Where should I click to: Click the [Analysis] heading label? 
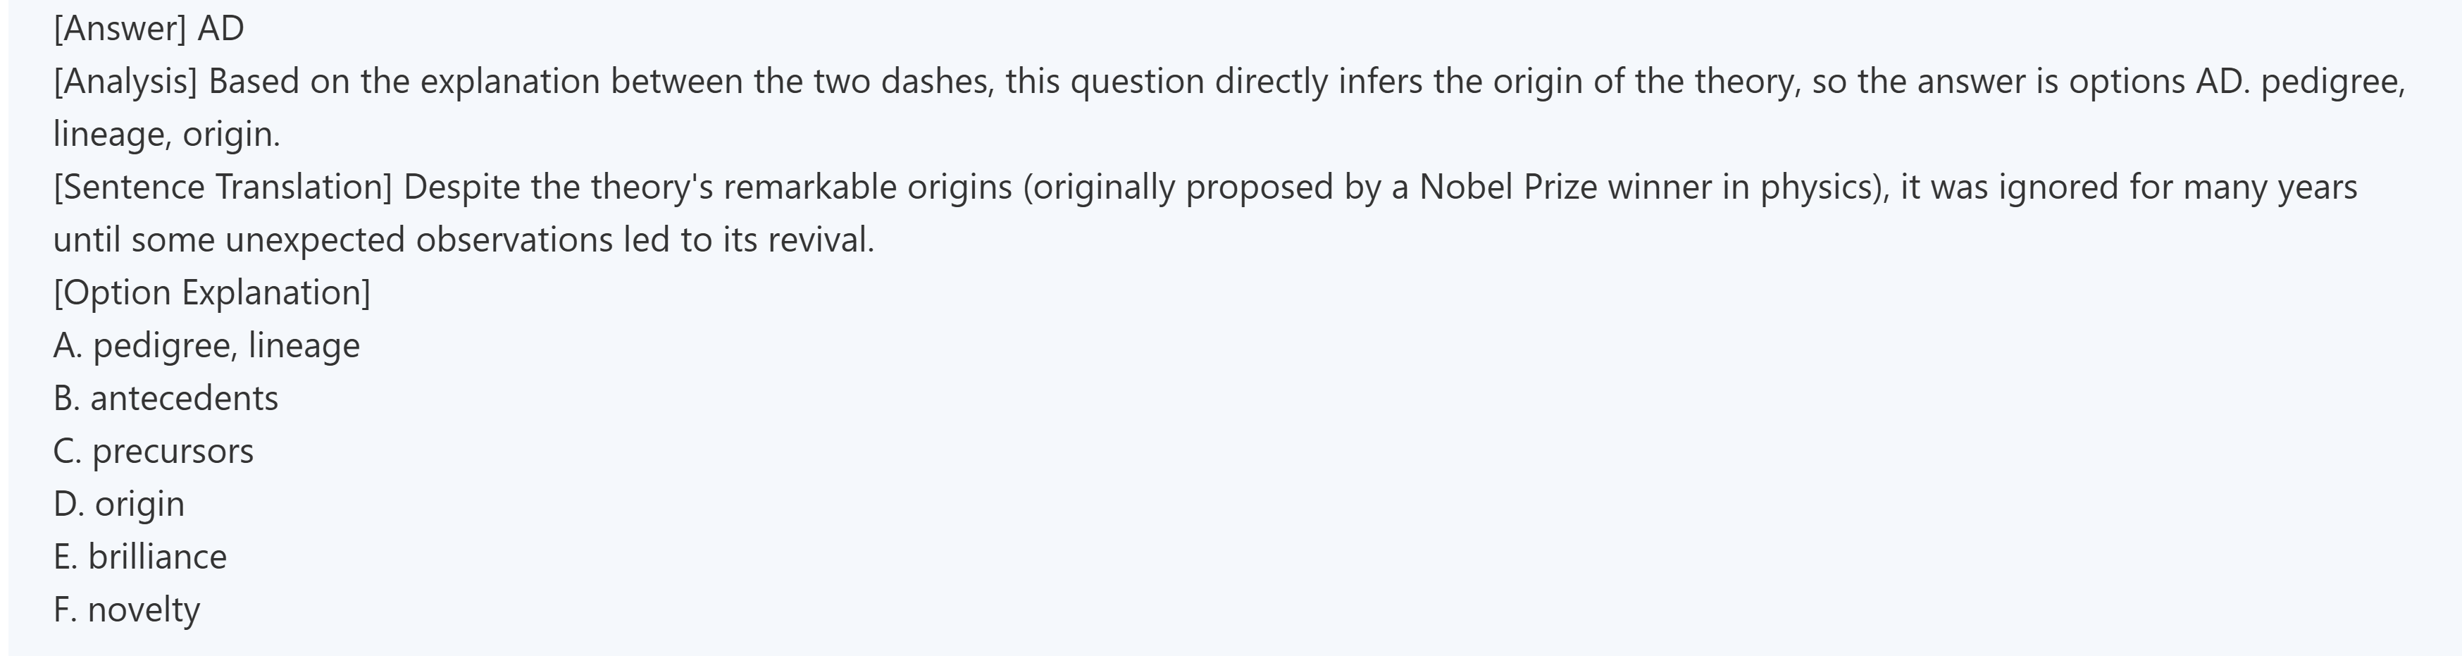coord(125,81)
